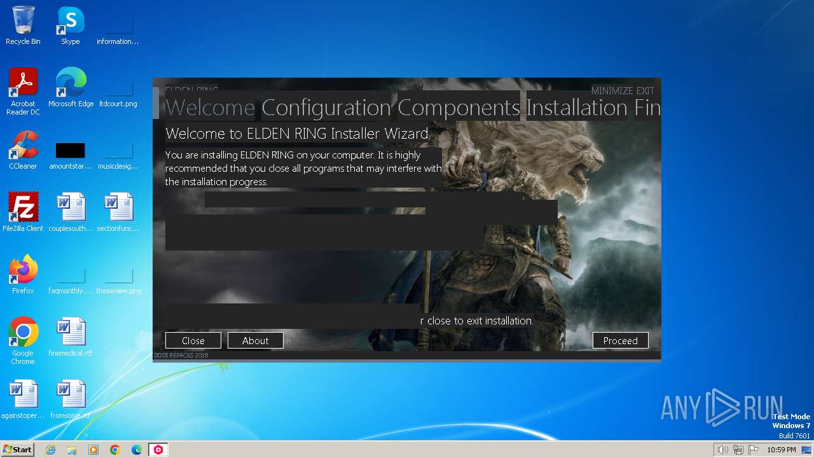
Task: Switch to the Welcome step tab
Action: tap(210, 108)
